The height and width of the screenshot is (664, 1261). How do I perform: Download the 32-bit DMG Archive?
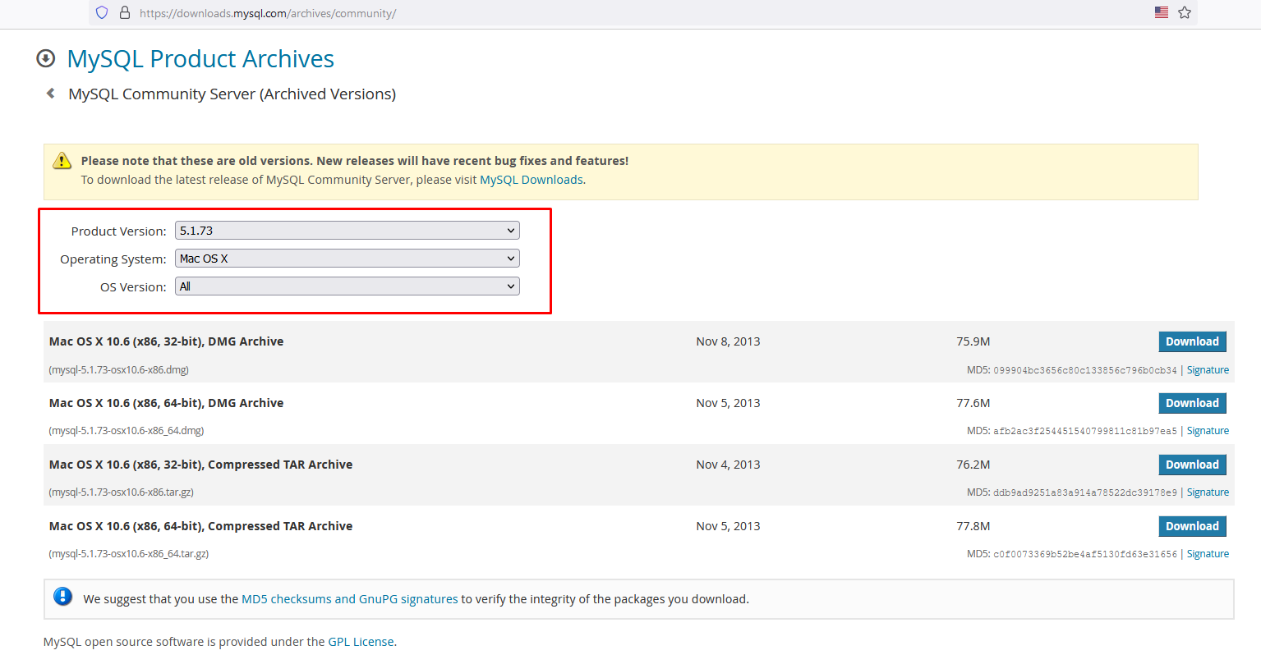tap(1191, 341)
